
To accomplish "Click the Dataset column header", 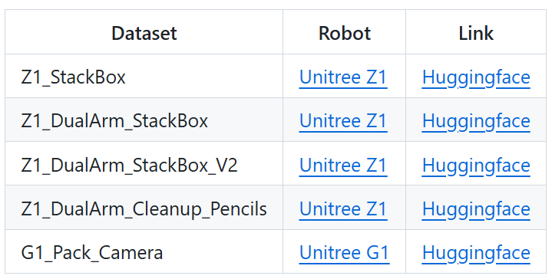I will click(x=144, y=33).
